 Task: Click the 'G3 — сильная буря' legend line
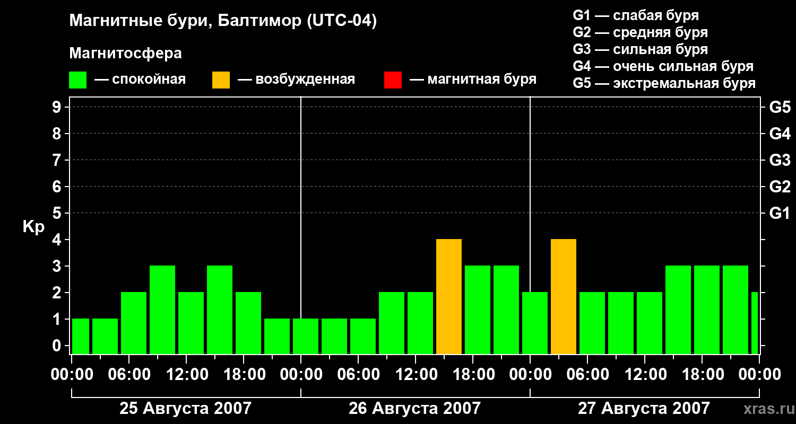(x=640, y=49)
